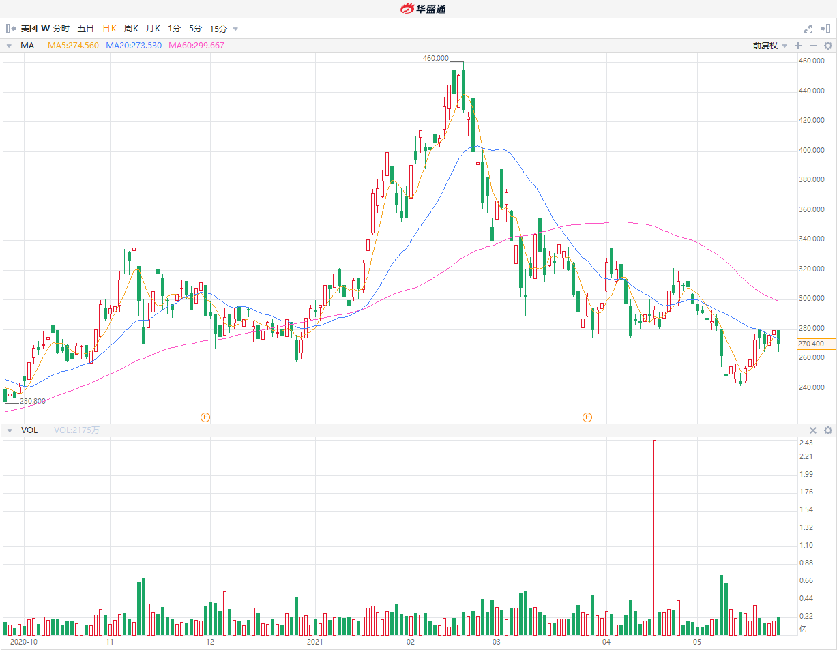Image resolution: width=837 pixels, height=650 pixels.
Task: Close the VOL indicator panel
Action: pos(812,430)
